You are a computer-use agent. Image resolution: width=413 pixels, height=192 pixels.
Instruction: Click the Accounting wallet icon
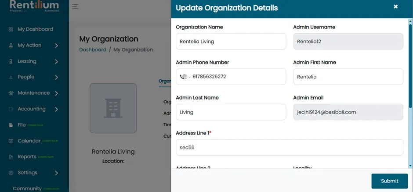[x=11, y=109]
